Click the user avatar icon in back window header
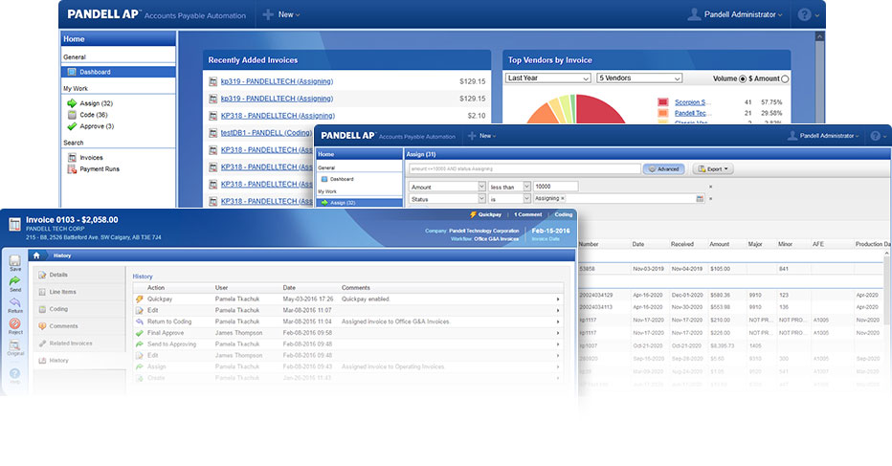This screenshot has height=466, width=892. (x=694, y=14)
